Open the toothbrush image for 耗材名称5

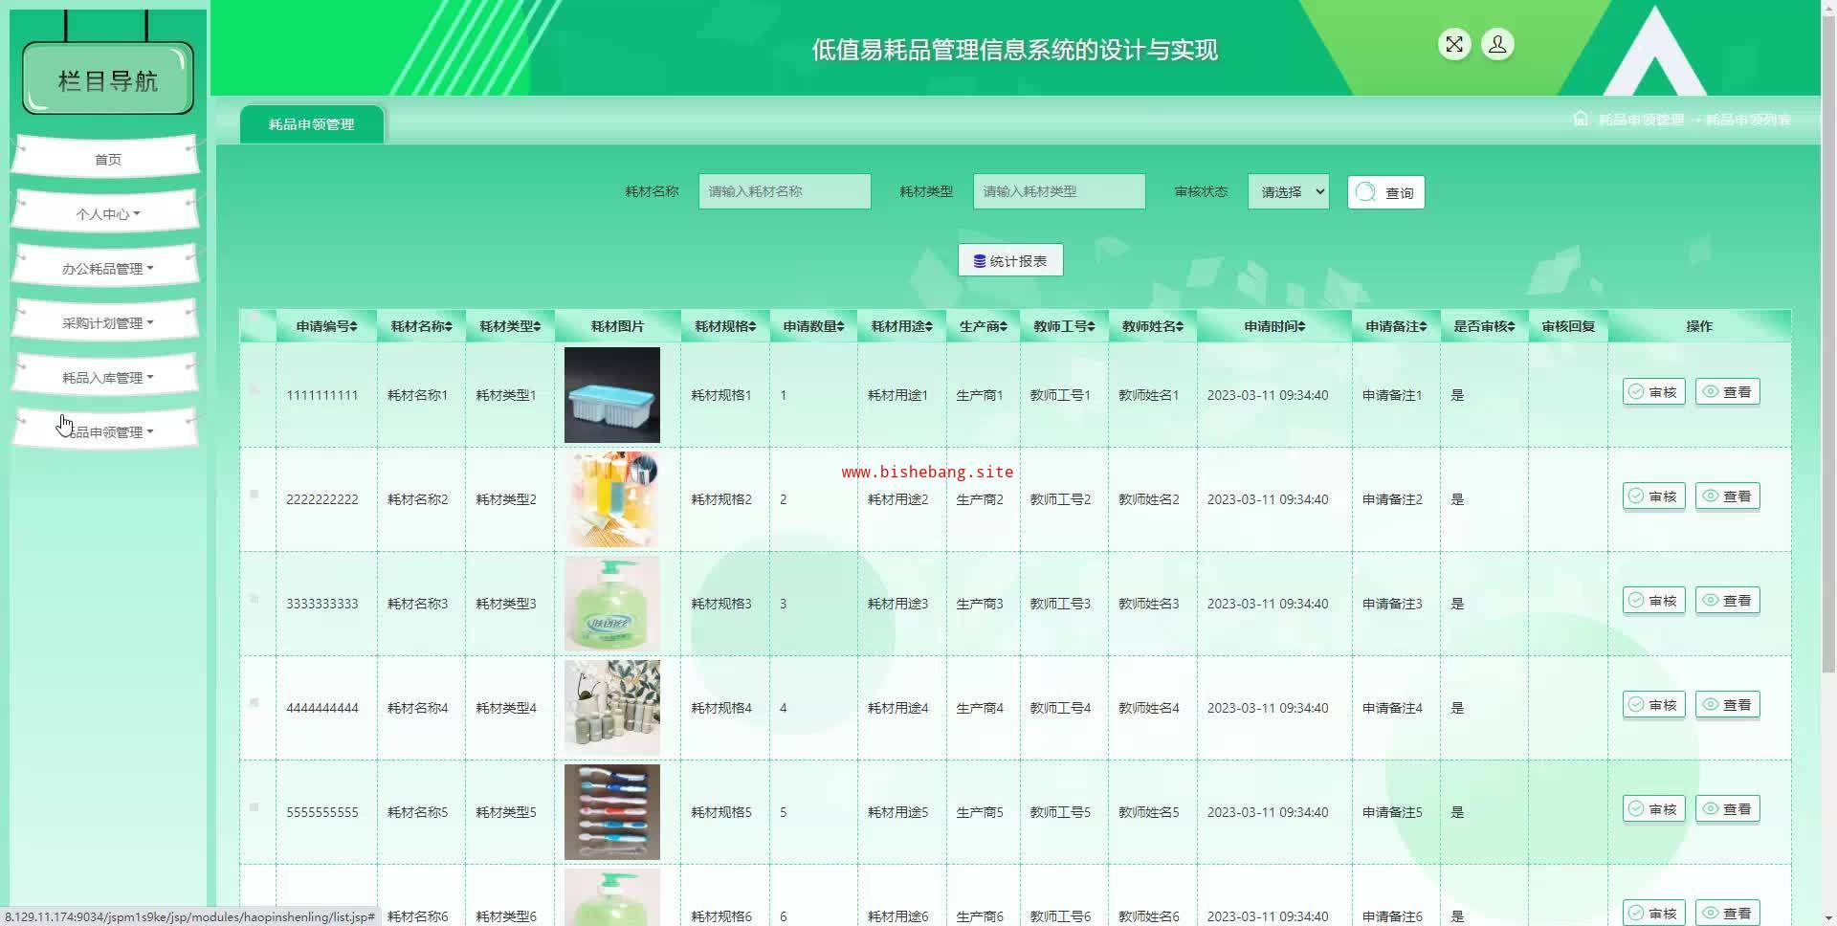(612, 812)
